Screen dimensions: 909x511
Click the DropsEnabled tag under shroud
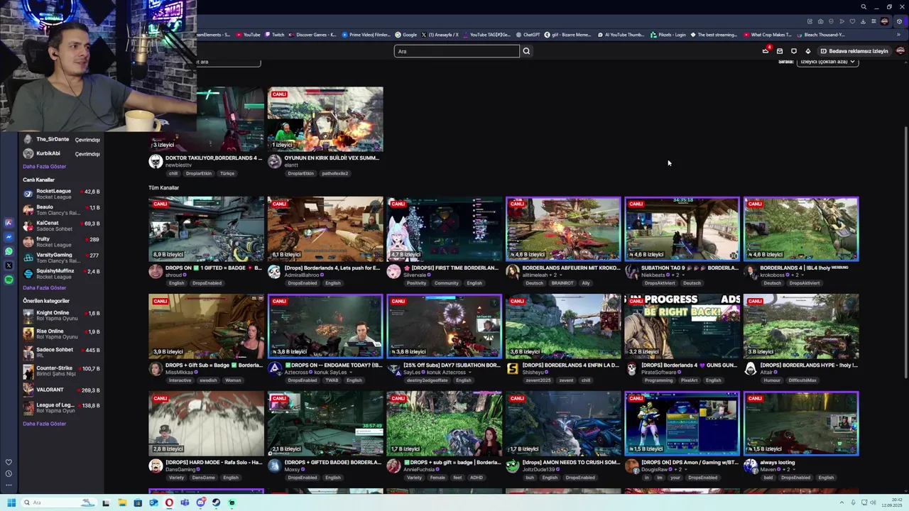click(207, 283)
